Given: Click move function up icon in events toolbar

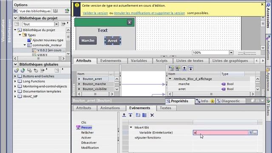Looking at the screenshot, I should [124, 115].
